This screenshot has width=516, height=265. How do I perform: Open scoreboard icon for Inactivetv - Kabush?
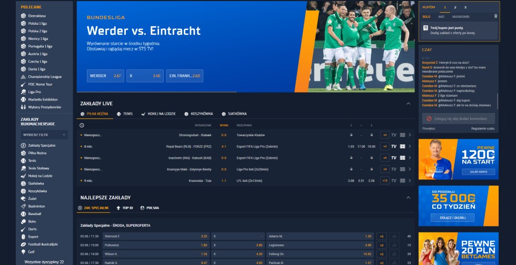(402, 158)
